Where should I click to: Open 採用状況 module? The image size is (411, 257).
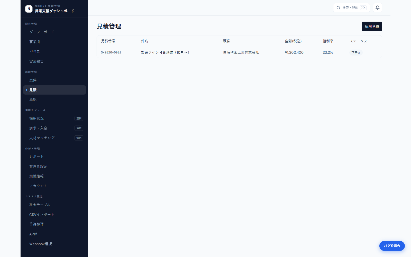(54, 118)
